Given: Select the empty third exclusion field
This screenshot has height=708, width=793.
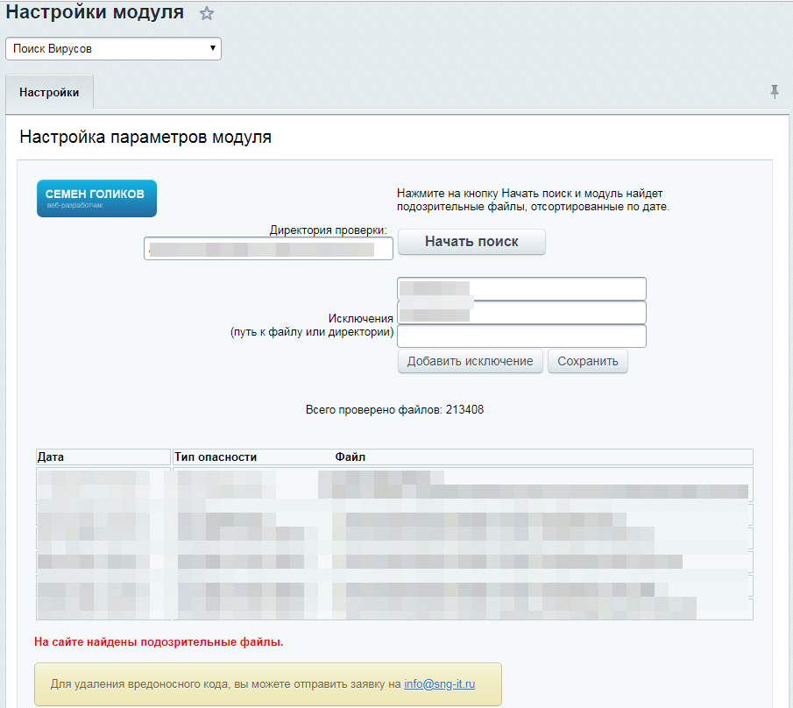Looking at the screenshot, I should [x=521, y=336].
